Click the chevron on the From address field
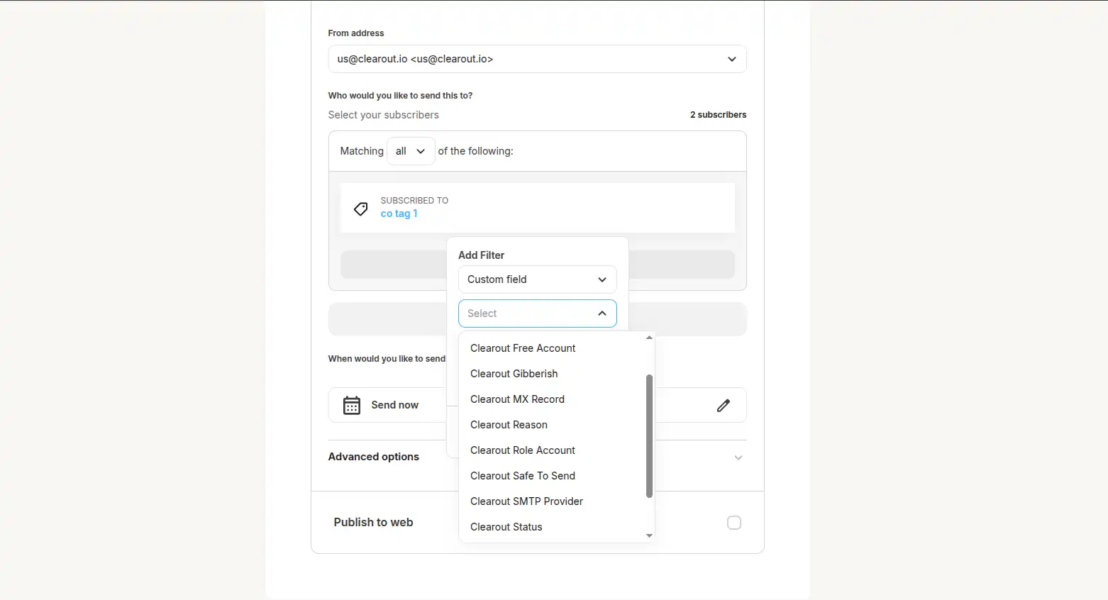1108x600 pixels. point(731,59)
